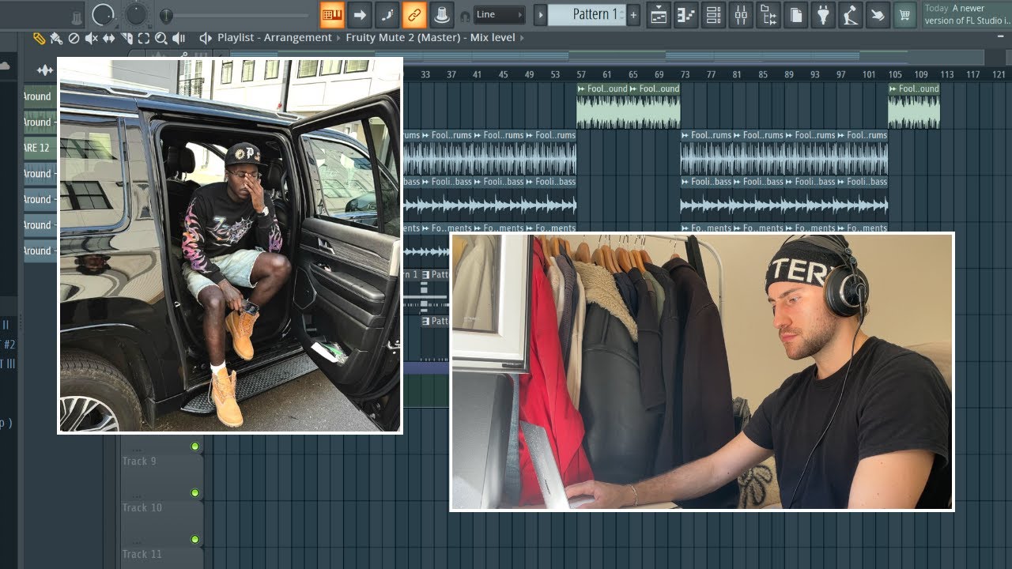The width and height of the screenshot is (1012, 569).
Task: Click bar 105 on the timeline ruler
Action: 894,74
